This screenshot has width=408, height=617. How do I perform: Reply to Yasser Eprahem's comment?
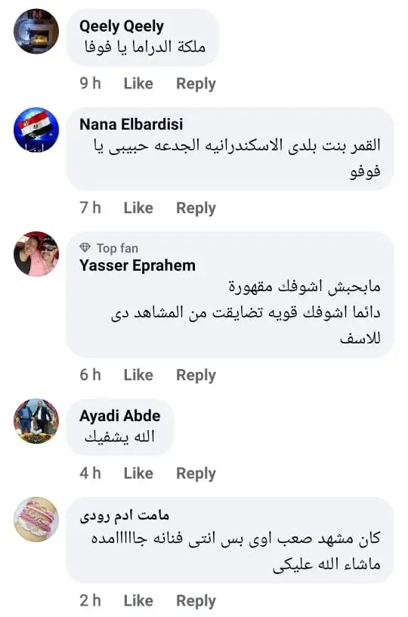[196, 375]
